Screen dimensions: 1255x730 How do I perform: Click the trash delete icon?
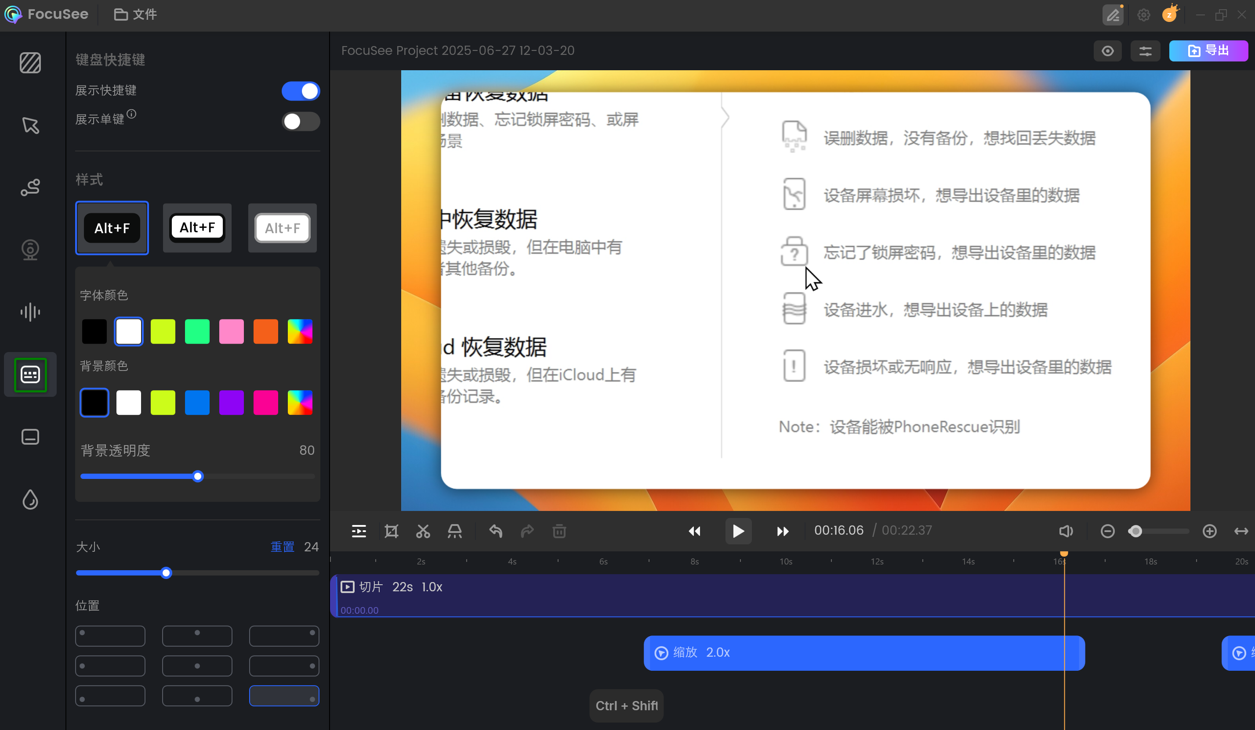pos(559,531)
